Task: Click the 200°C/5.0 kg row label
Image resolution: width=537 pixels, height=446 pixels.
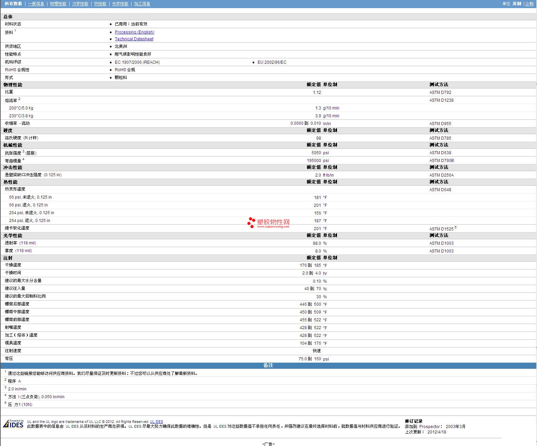Action: pos(21,108)
